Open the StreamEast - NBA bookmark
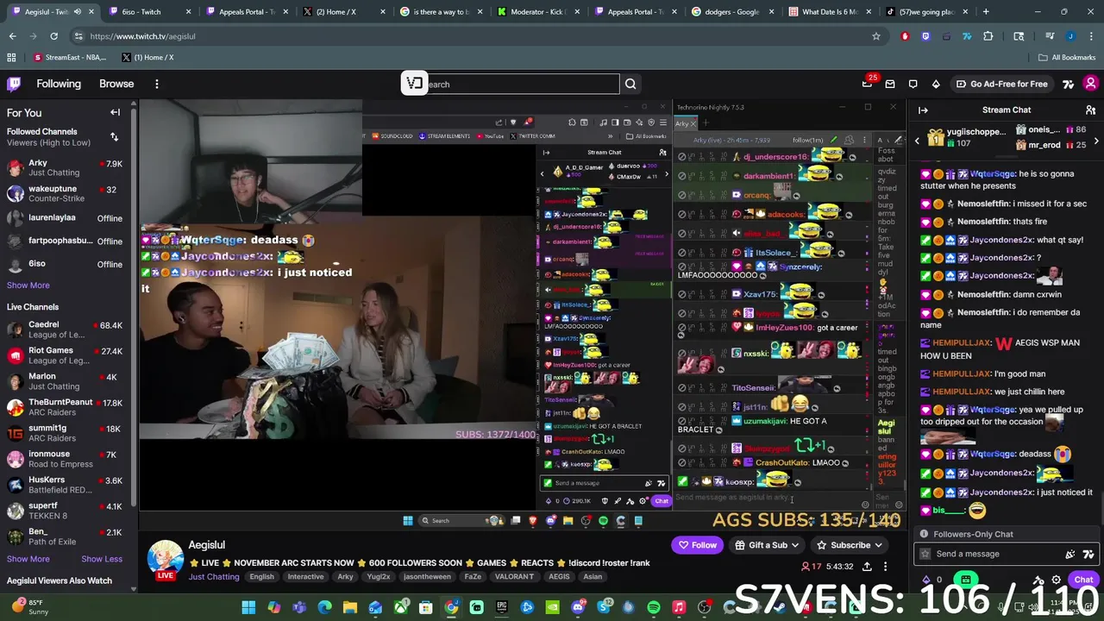The height and width of the screenshot is (621, 1104). 70,57
